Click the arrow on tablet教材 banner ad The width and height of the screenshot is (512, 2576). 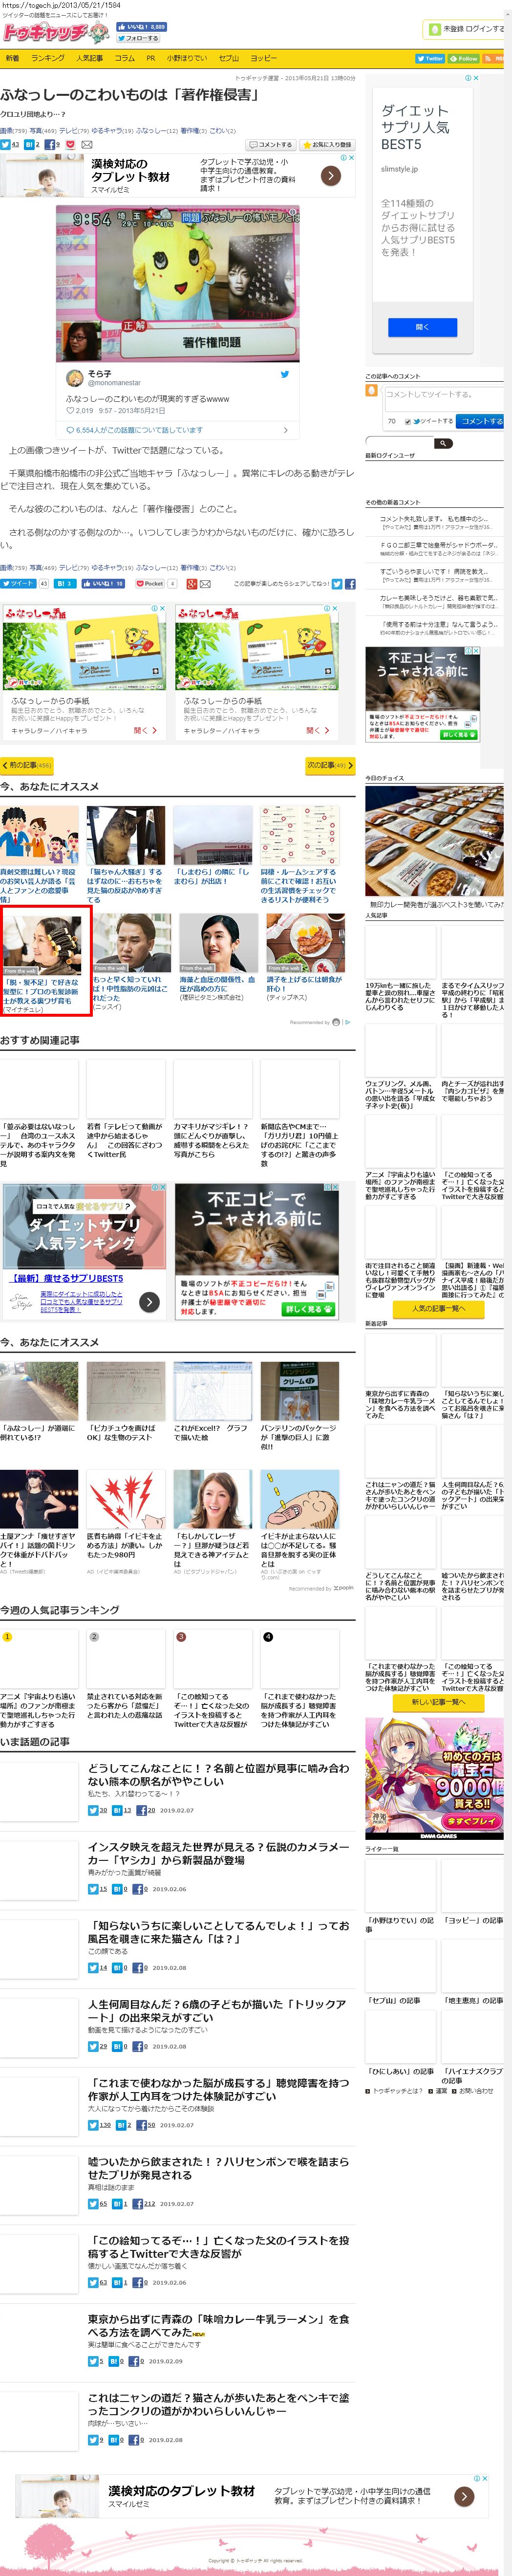pos(331,175)
